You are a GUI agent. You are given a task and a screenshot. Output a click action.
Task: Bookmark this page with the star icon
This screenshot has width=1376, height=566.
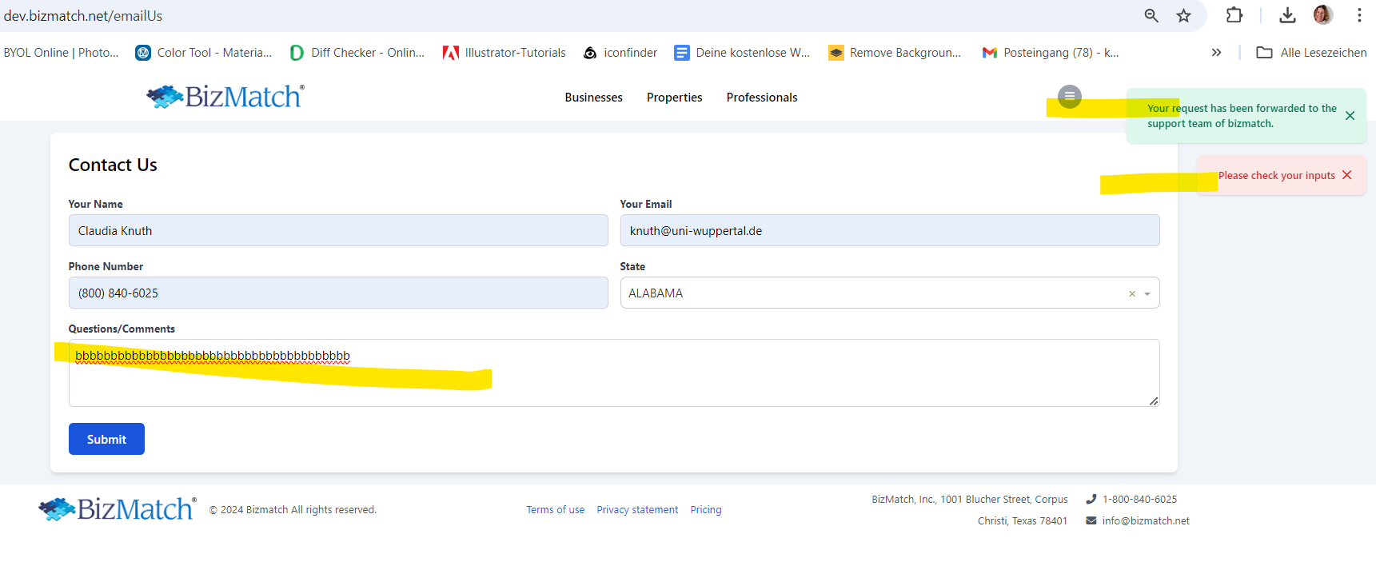point(1184,15)
